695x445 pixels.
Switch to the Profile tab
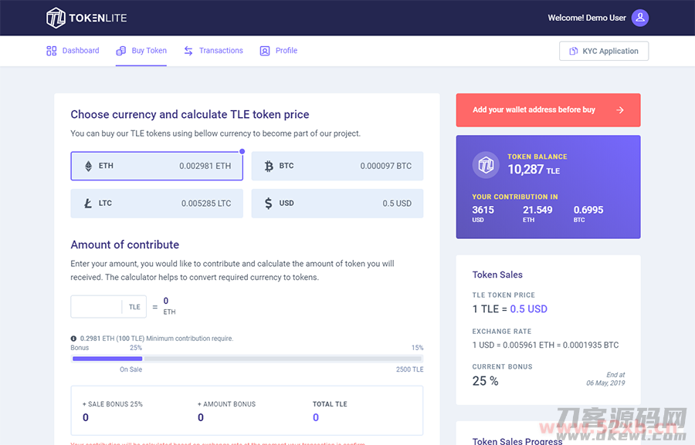point(278,51)
